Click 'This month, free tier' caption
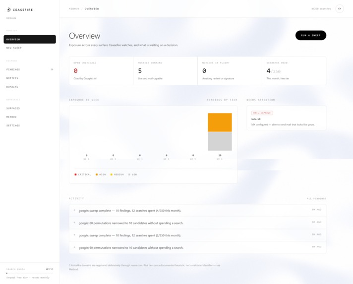This screenshot has width=353, height=284. 278,78
